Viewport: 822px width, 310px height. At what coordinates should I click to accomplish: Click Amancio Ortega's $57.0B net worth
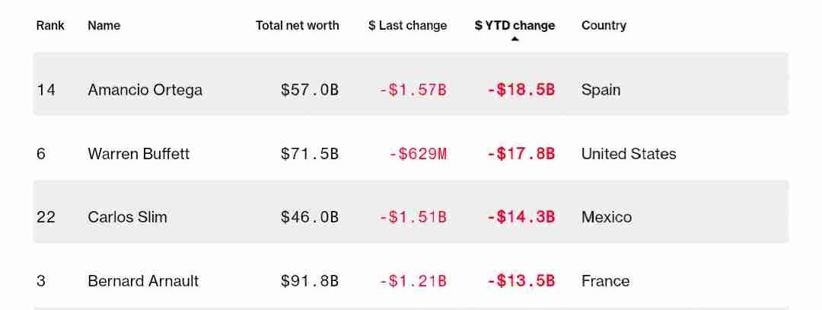tap(310, 90)
